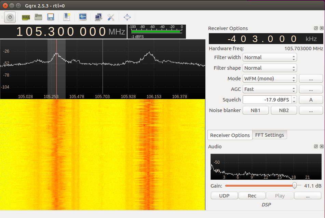Click the remote control computers icon
This screenshot has width=325, height=218.
coord(98,17)
